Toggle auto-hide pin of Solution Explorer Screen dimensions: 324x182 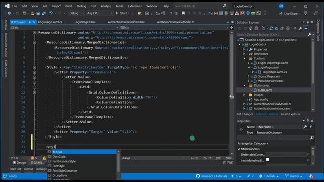point(308,22)
